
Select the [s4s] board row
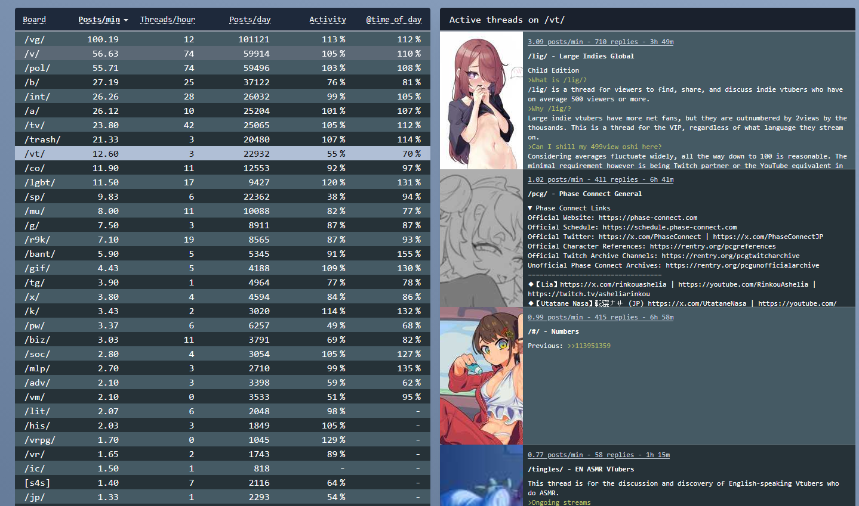223,483
